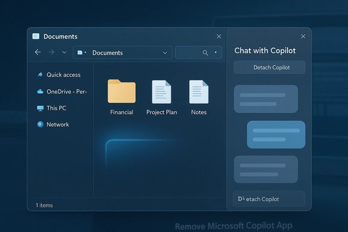The height and width of the screenshot is (232, 348).
Task: Open the recent locations chevron
Action: point(64,53)
